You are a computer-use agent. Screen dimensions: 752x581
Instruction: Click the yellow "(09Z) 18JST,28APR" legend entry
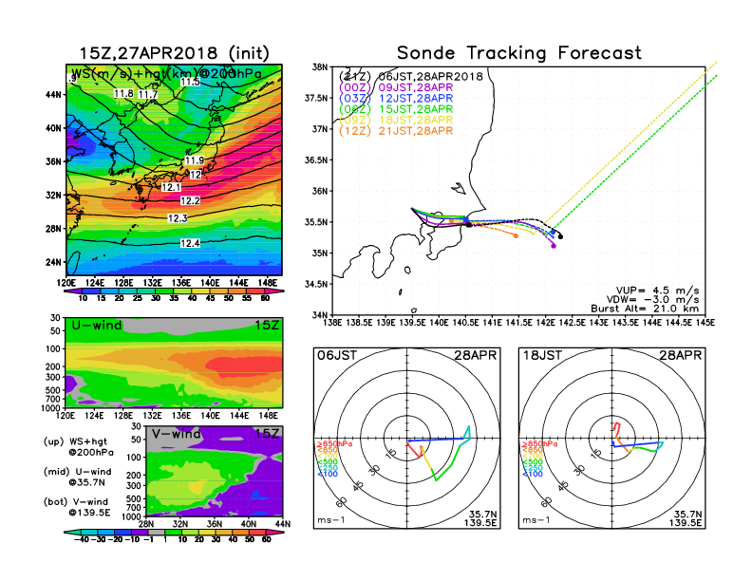[x=396, y=120]
